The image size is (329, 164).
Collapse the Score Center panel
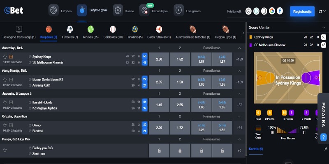[x=323, y=27]
